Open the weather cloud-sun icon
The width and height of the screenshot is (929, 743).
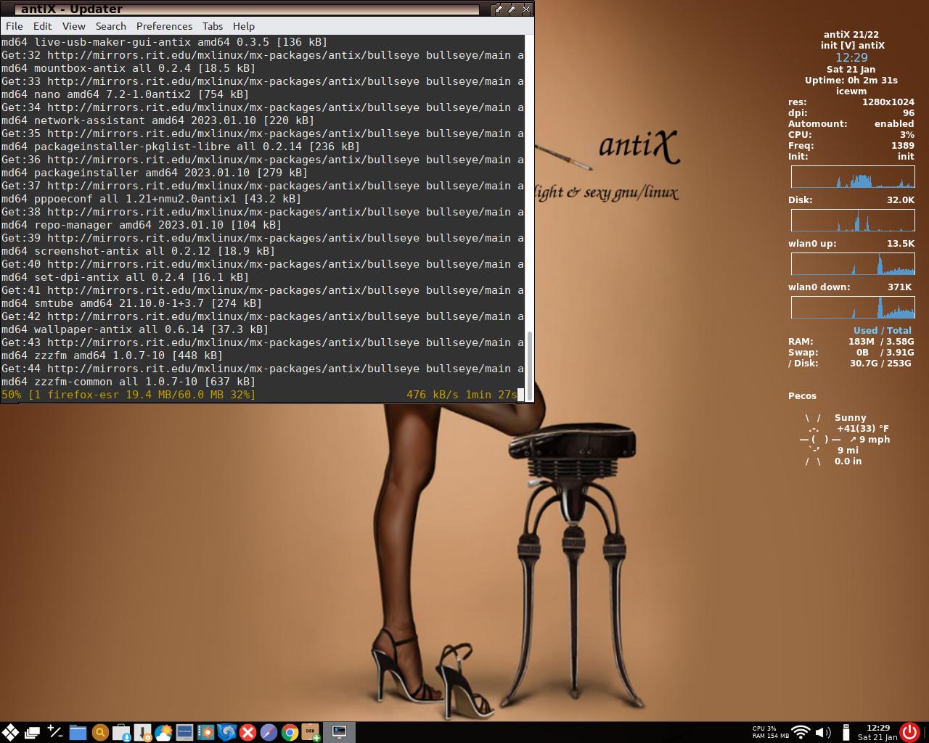click(x=163, y=732)
